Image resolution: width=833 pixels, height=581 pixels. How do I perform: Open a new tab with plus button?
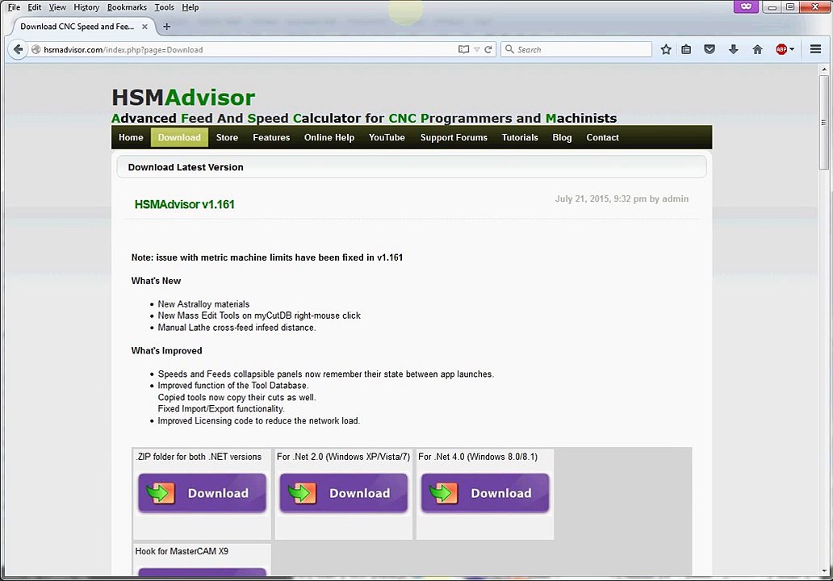(167, 26)
